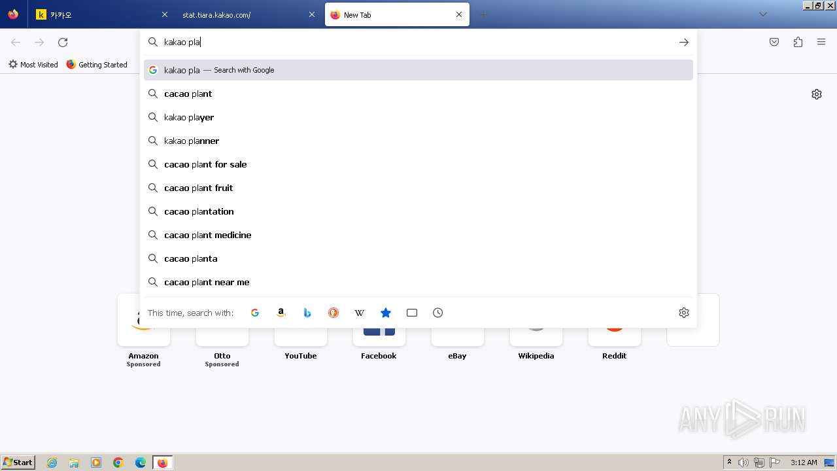Open Most Visited bookmarks folder
Viewport: 837px width, 471px height.
click(x=33, y=65)
